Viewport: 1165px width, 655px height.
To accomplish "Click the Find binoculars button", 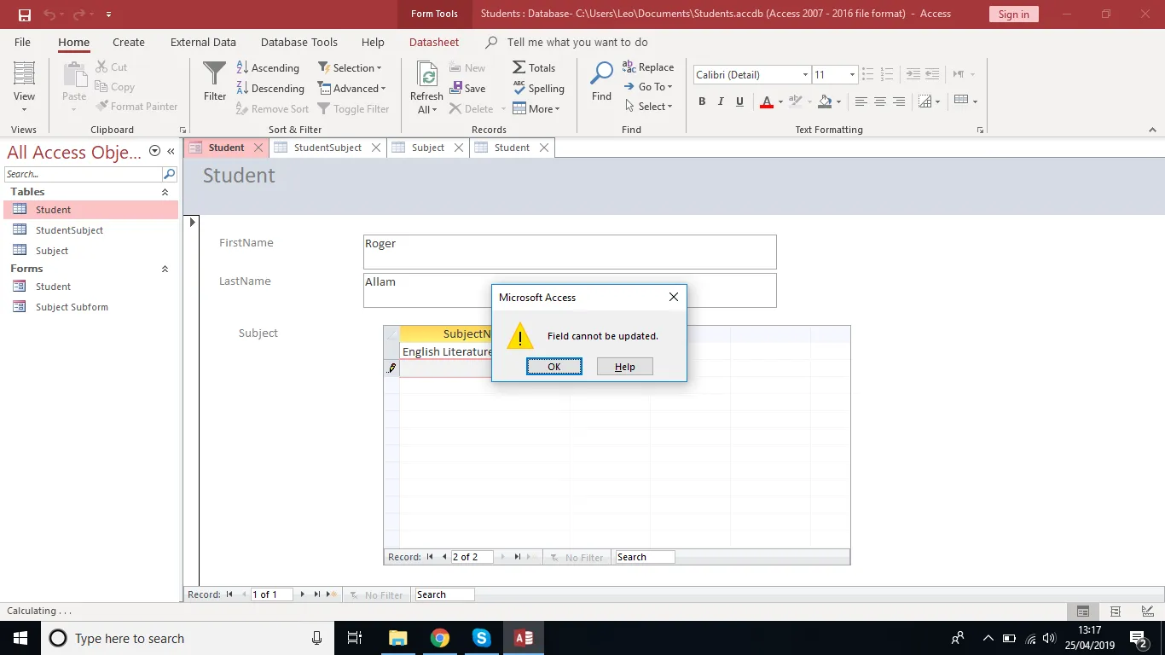I will point(601,82).
